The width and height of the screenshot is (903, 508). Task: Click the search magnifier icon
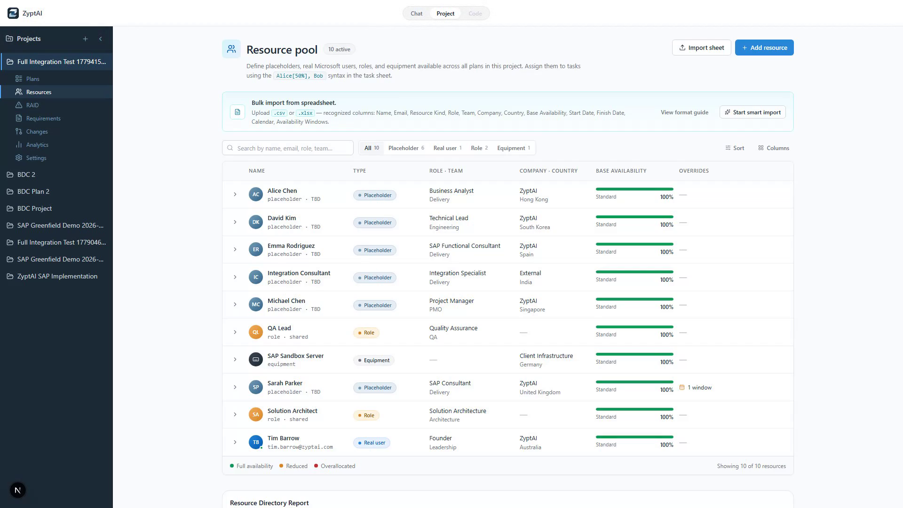click(x=230, y=148)
